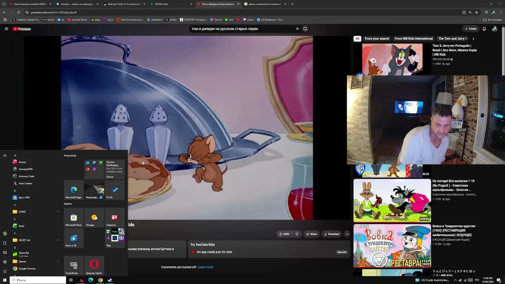Open more actions for the video
This screenshot has width=505, height=284.
347,234
